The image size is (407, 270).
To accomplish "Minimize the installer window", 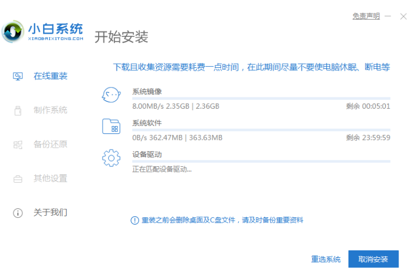I will point(389,16).
